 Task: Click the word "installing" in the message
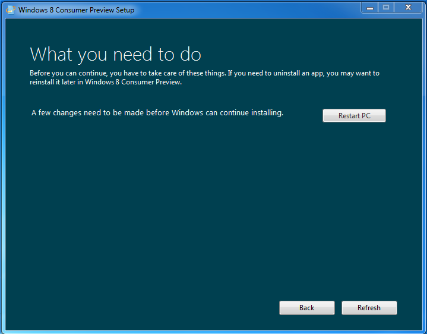[x=263, y=112]
